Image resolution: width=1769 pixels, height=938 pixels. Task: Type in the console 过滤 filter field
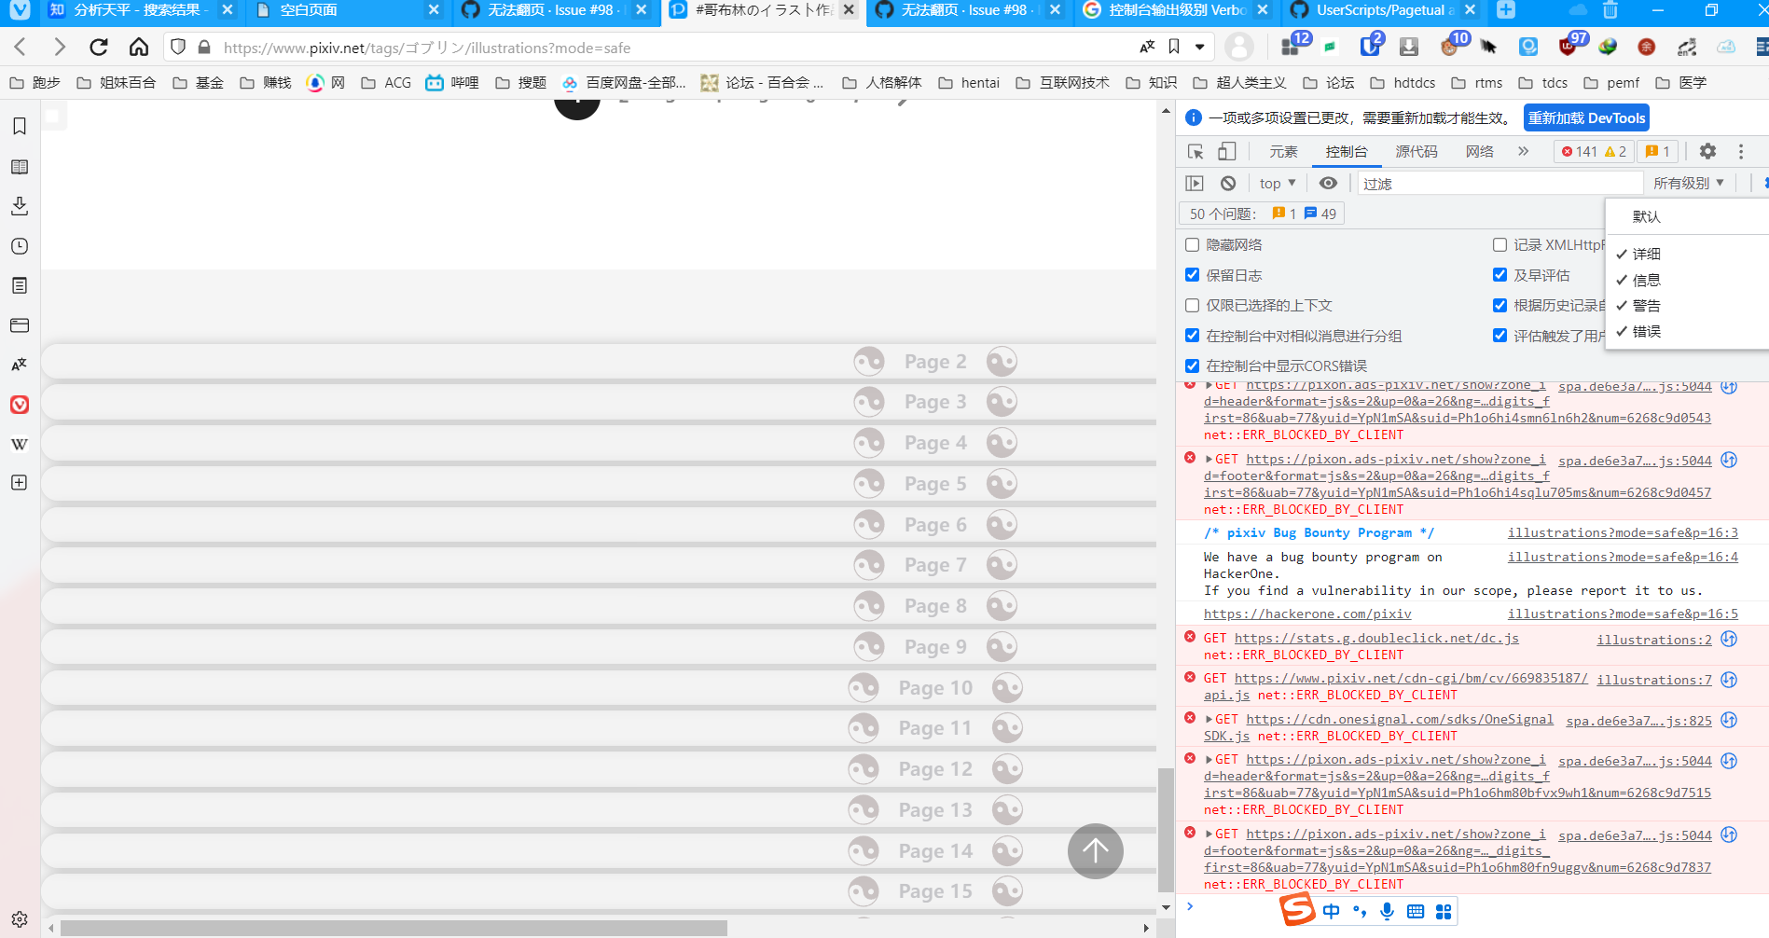coord(1492,183)
